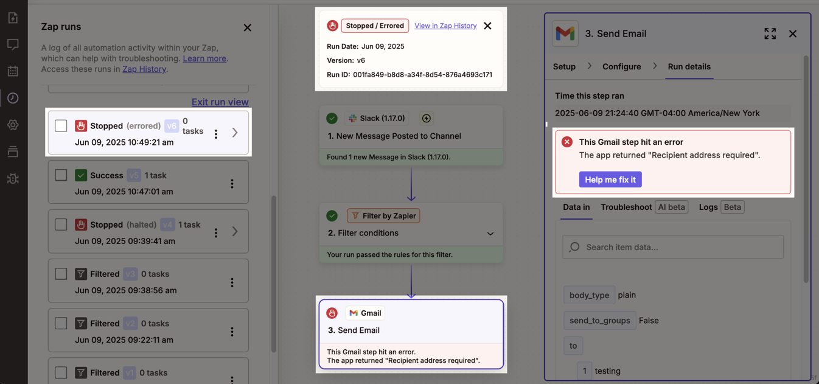The image size is (819, 384).
Task: Check the box for the Filtered v1 run
Action: click(x=61, y=372)
